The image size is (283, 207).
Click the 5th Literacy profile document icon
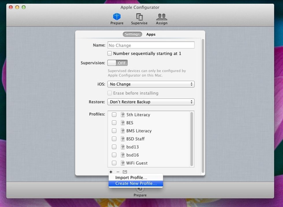pyautogui.click(x=123, y=115)
